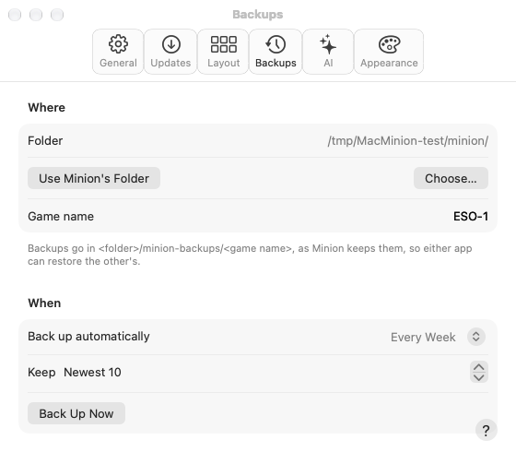Zoom the Backups window
This screenshot has width=516, height=452.
click(57, 15)
